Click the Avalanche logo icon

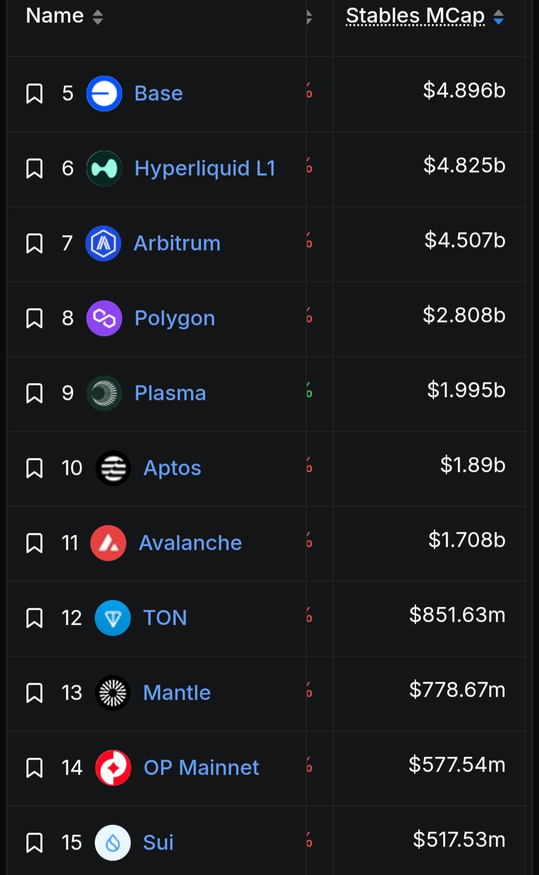tap(108, 543)
